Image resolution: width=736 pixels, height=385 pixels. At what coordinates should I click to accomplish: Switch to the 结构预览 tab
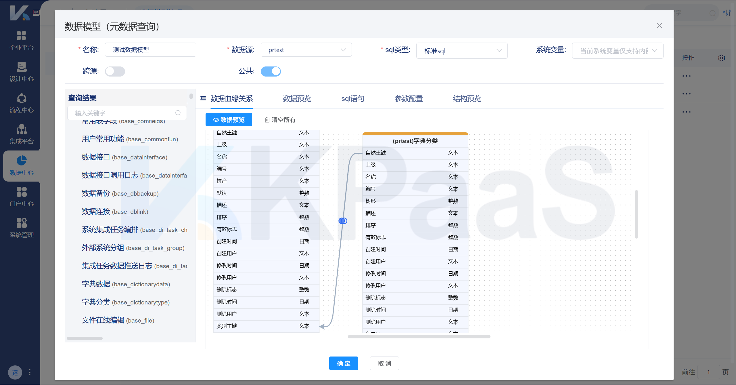pyautogui.click(x=467, y=99)
